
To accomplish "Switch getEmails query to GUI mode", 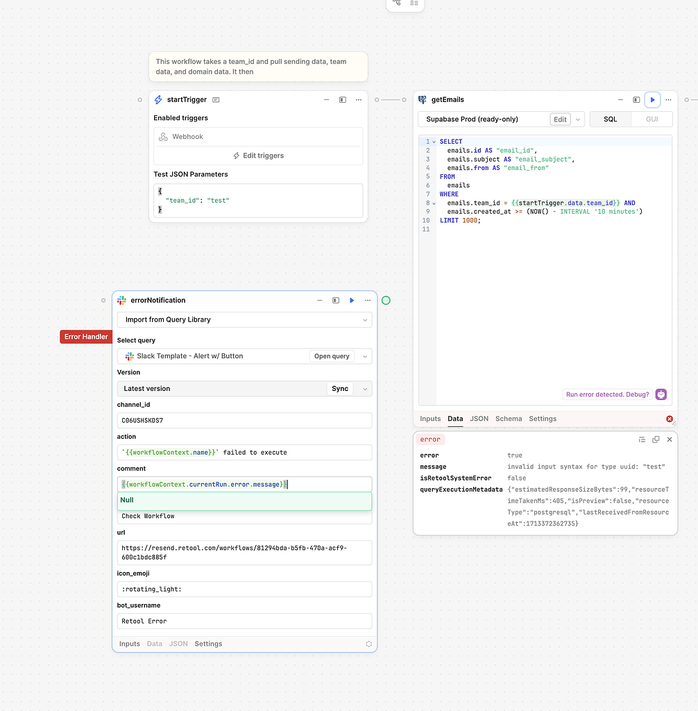I will click(x=652, y=119).
